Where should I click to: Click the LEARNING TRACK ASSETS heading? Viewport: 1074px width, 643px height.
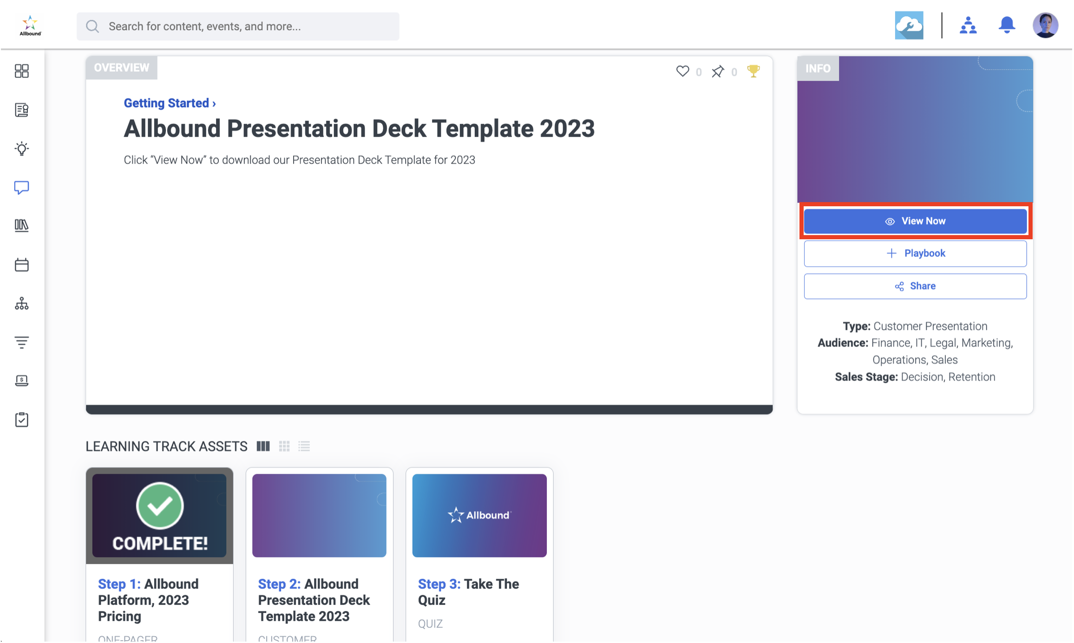pos(166,446)
